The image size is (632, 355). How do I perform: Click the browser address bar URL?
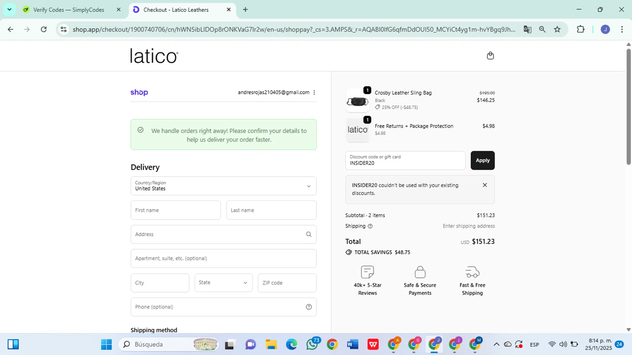[x=294, y=29]
